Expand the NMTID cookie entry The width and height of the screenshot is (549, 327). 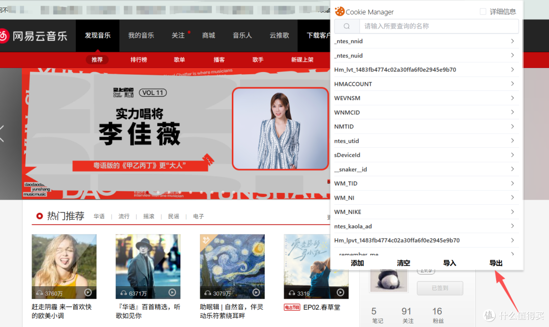(426, 126)
